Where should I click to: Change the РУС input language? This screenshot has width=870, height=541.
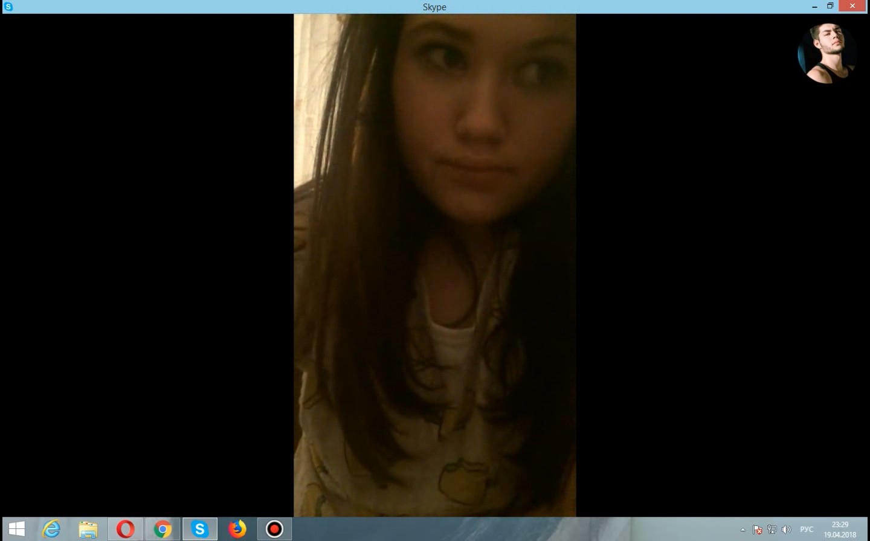tap(807, 530)
